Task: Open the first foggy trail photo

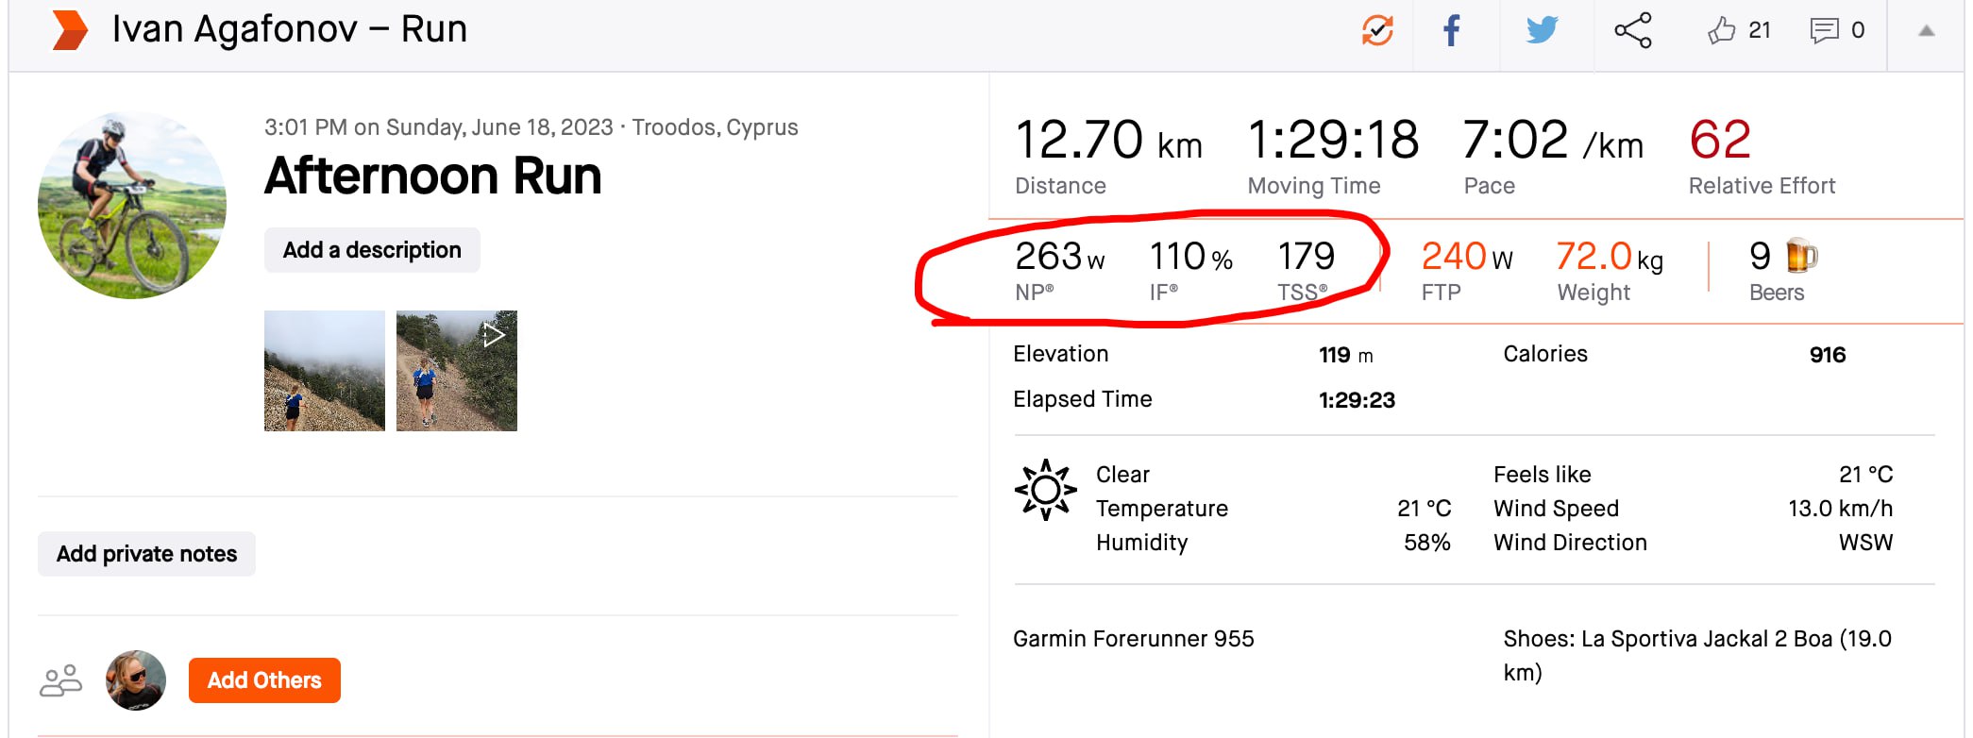Action: (325, 371)
